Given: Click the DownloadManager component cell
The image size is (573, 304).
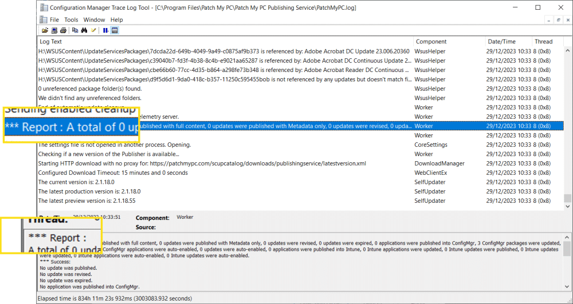Looking at the screenshot, I should pos(439,163).
